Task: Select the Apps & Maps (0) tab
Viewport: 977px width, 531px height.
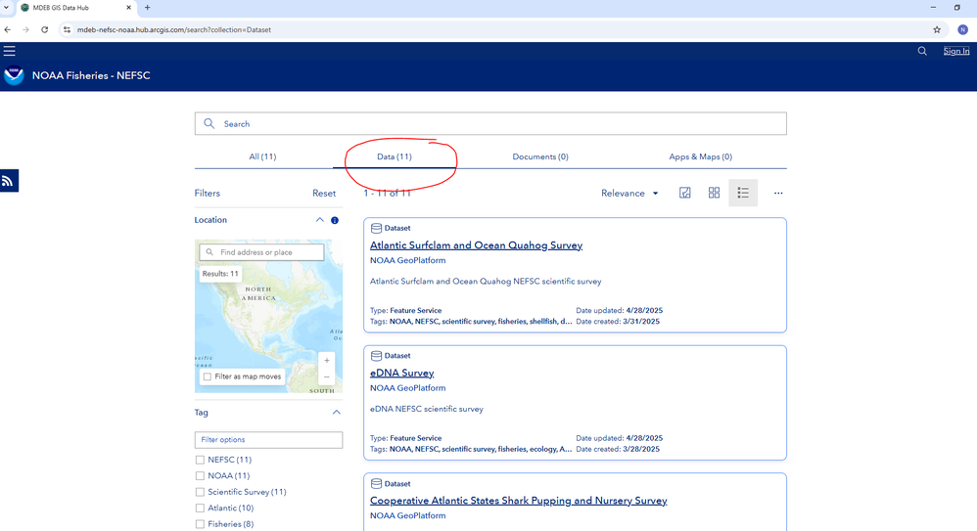Action: coord(700,156)
